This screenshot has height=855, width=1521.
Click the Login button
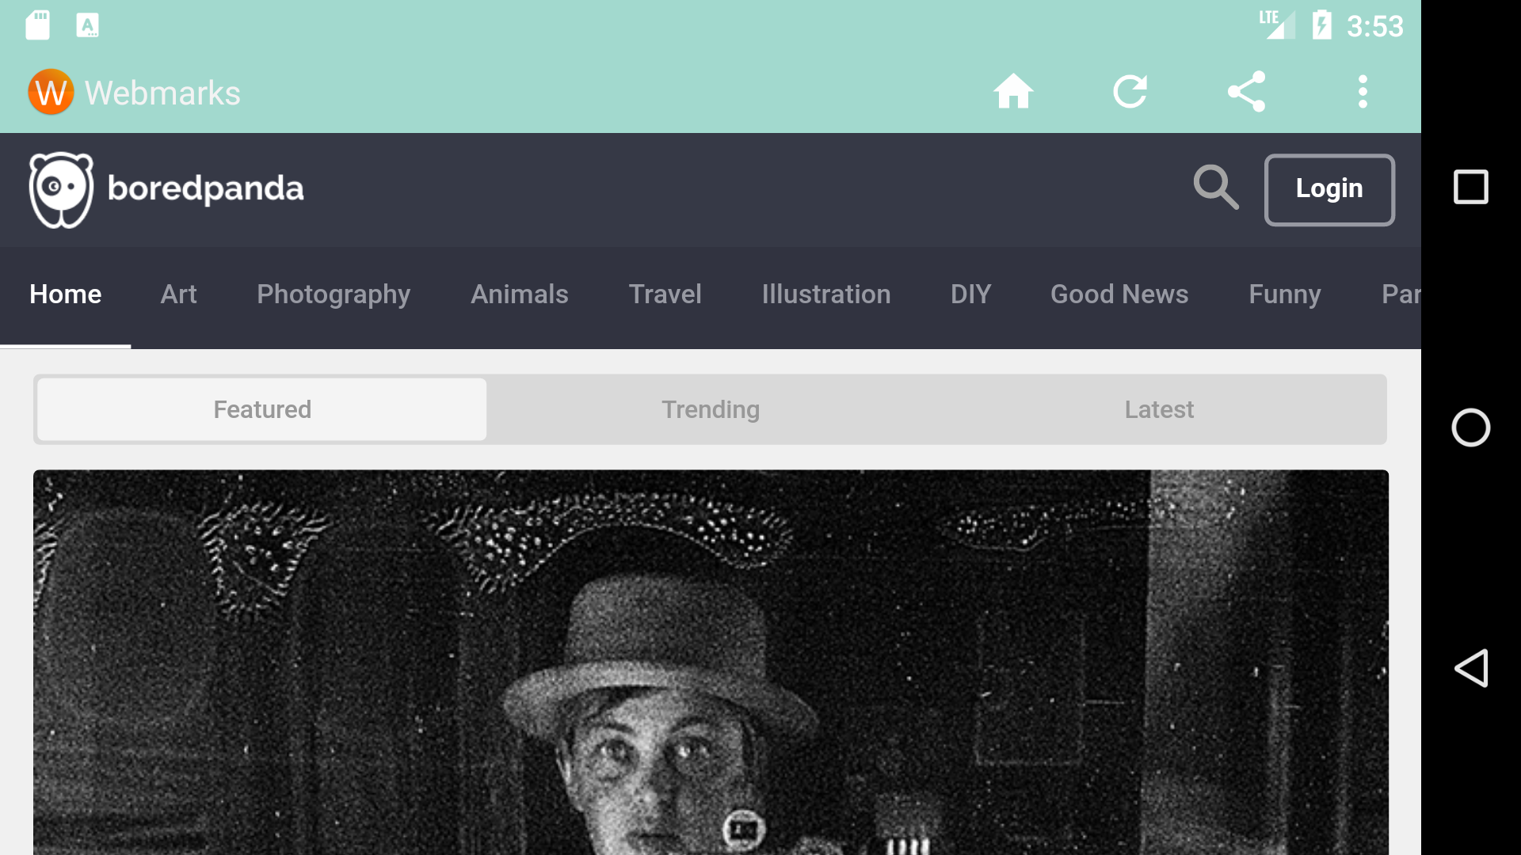1329,189
